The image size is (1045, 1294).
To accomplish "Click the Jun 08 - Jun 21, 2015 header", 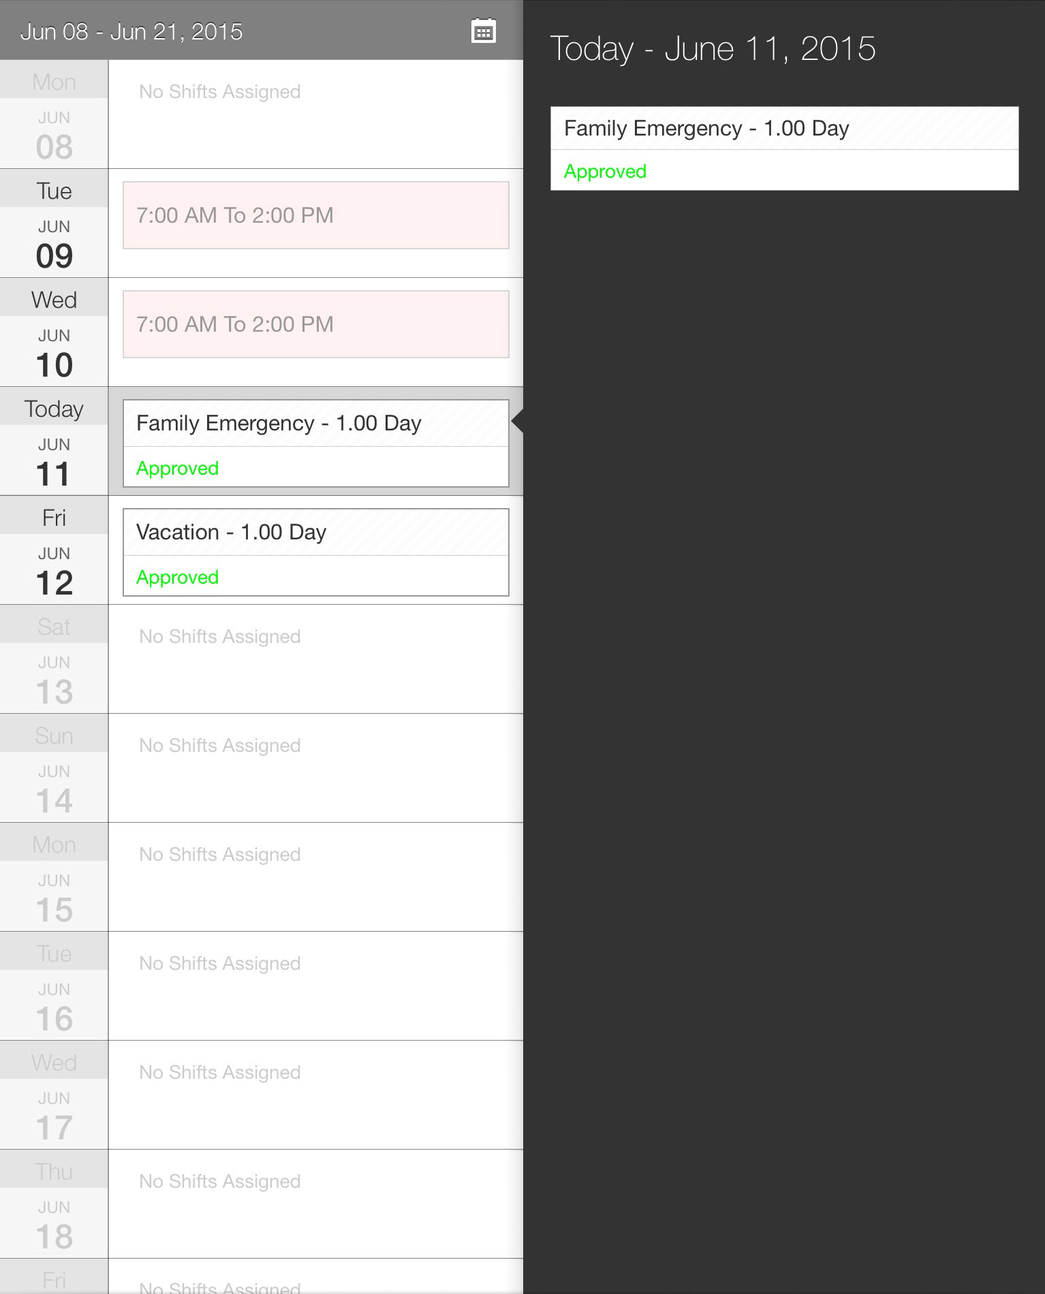I will [131, 31].
